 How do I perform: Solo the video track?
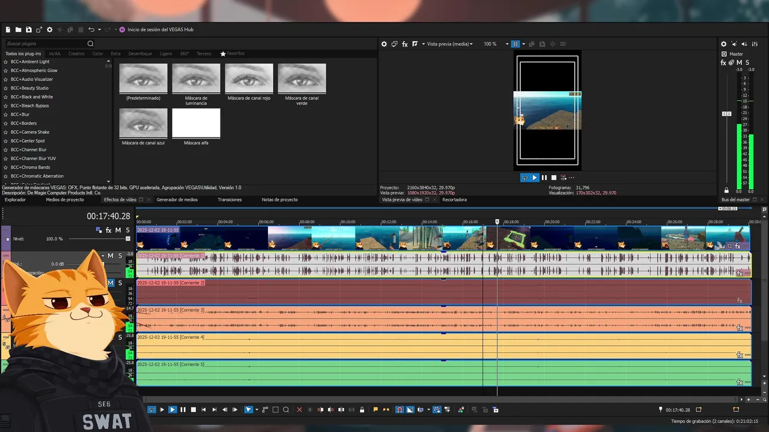coord(127,230)
